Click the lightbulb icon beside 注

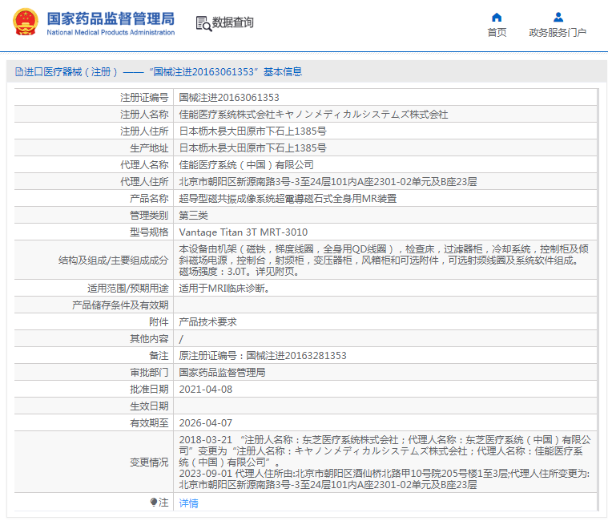tap(154, 502)
